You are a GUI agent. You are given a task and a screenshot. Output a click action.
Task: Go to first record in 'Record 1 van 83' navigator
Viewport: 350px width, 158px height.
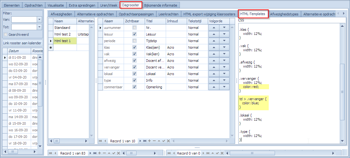(x=51, y=153)
